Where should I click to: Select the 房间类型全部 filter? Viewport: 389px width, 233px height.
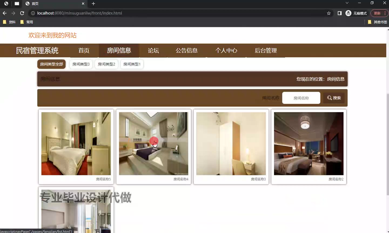[x=51, y=64]
